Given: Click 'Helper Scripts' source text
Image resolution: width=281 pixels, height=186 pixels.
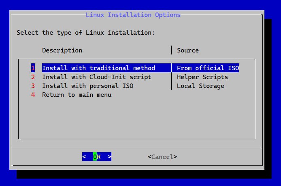Looking at the screenshot, I should (x=202, y=77).
